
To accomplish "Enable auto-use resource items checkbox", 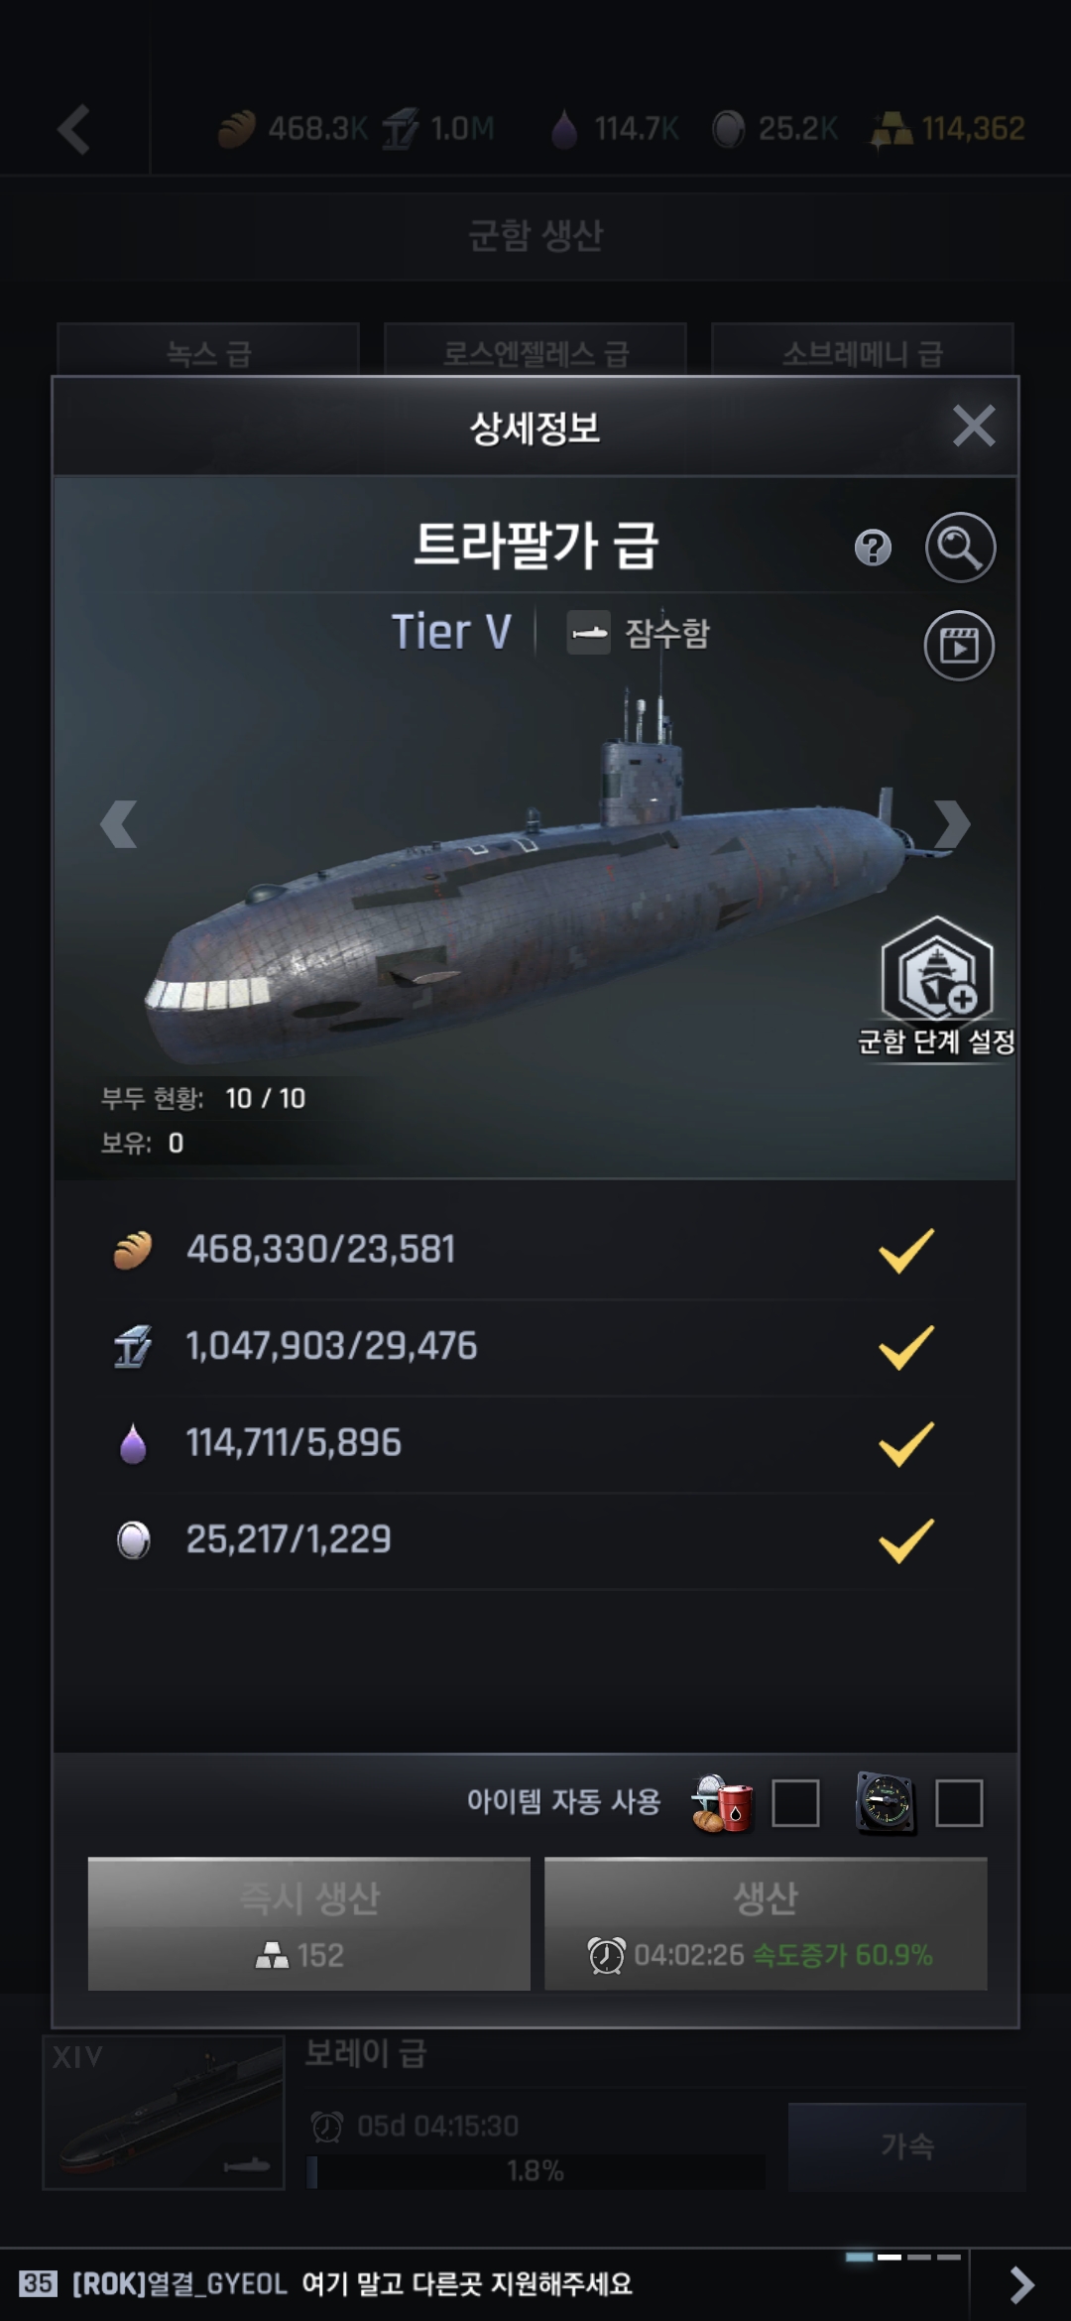I will point(795,1802).
